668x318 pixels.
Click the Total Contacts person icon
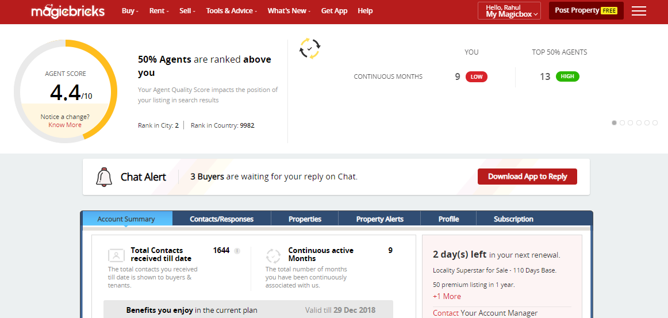click(116, 256)
